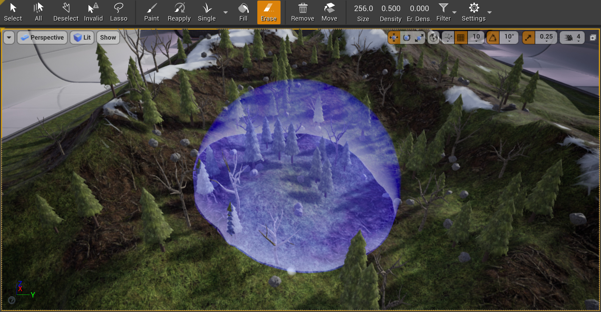Screen dimensions: 601x312
Task: Choose the Single instance placement tool
Action: 207,12
